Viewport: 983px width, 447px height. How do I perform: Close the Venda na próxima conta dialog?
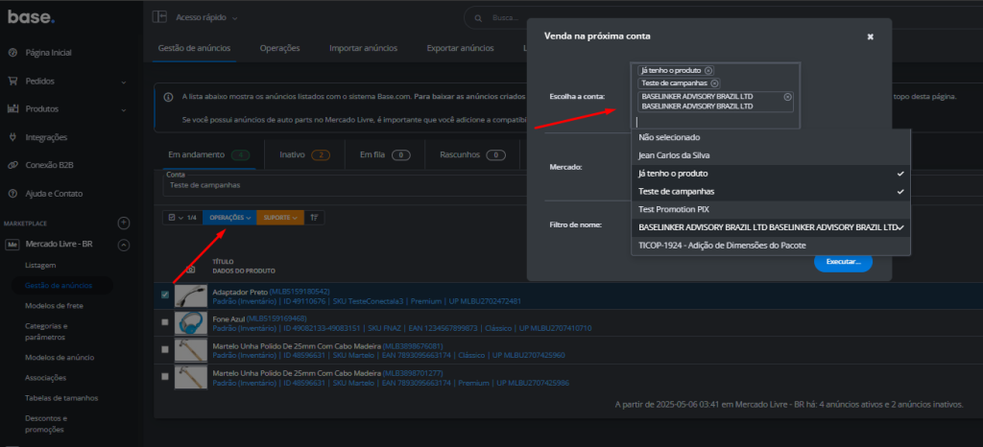870,37
